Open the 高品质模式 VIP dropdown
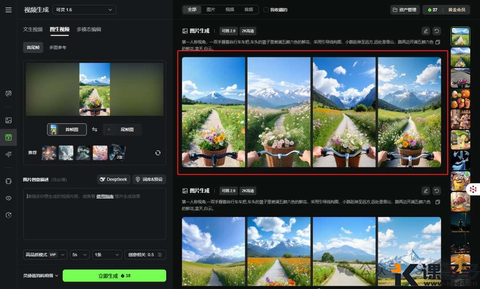 point(45,255)
